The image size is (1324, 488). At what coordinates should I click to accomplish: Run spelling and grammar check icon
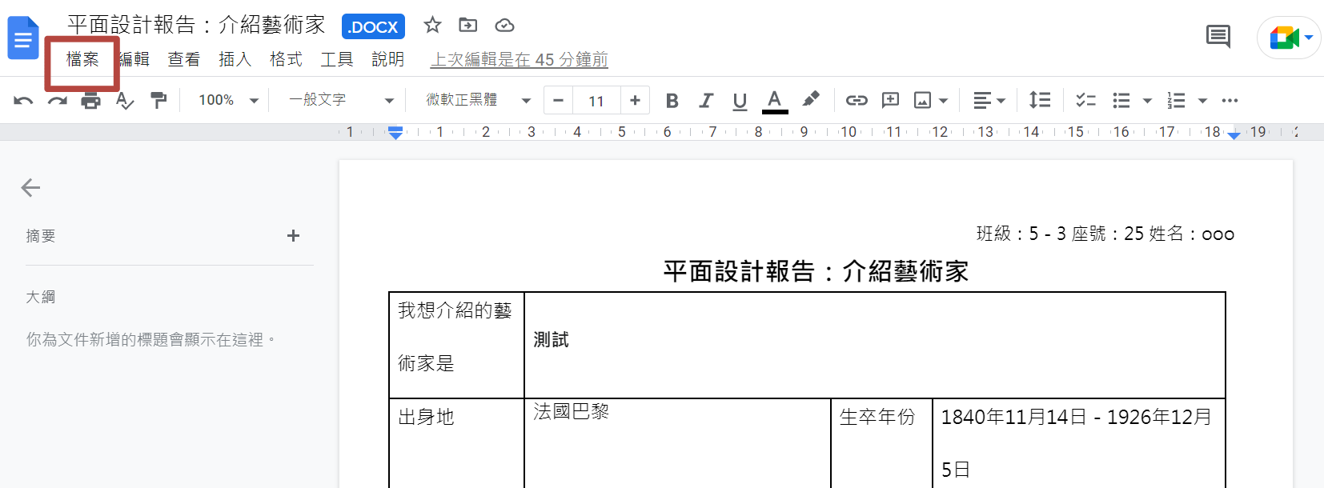(x=124, y=100)
